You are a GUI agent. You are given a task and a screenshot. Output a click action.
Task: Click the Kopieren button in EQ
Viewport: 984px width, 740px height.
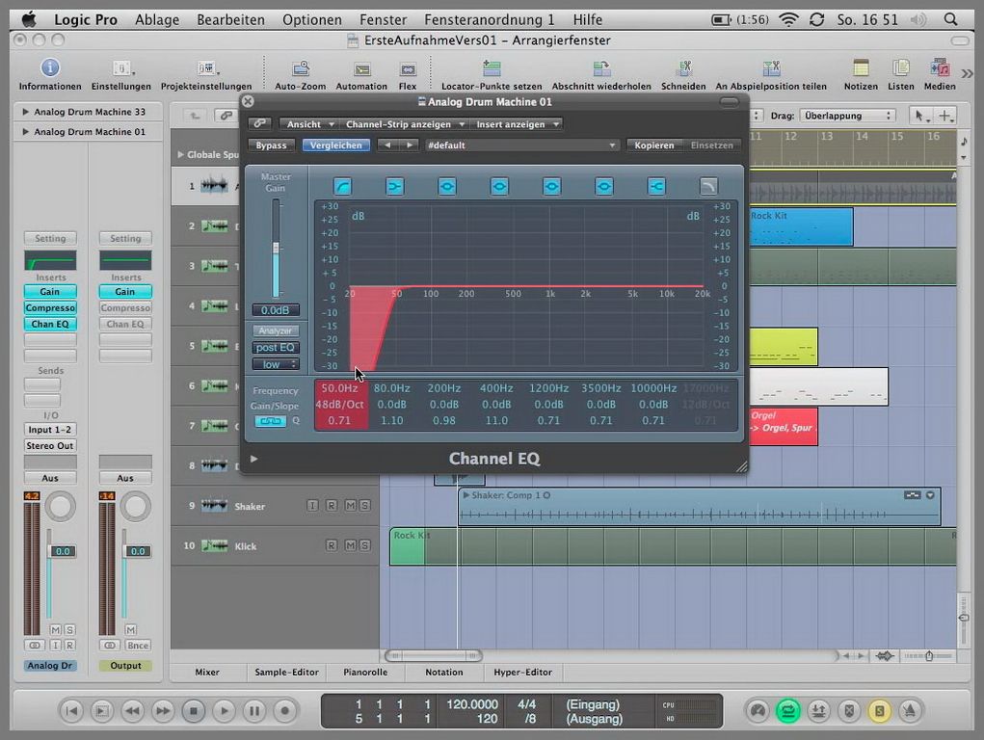653,145
